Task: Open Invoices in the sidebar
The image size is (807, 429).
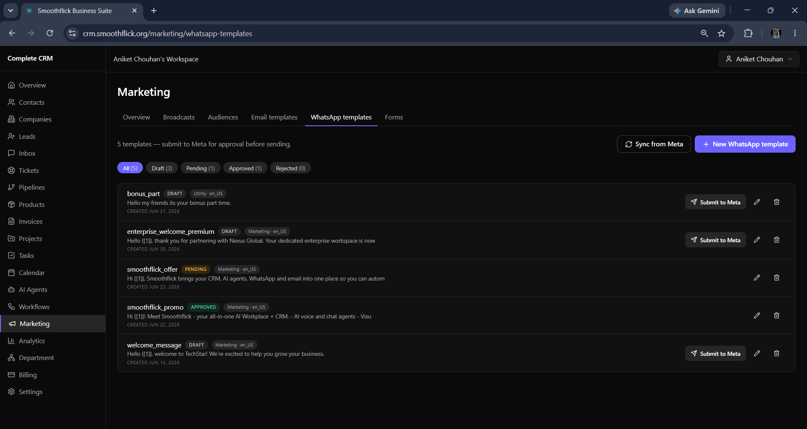Action: [53, 221]
